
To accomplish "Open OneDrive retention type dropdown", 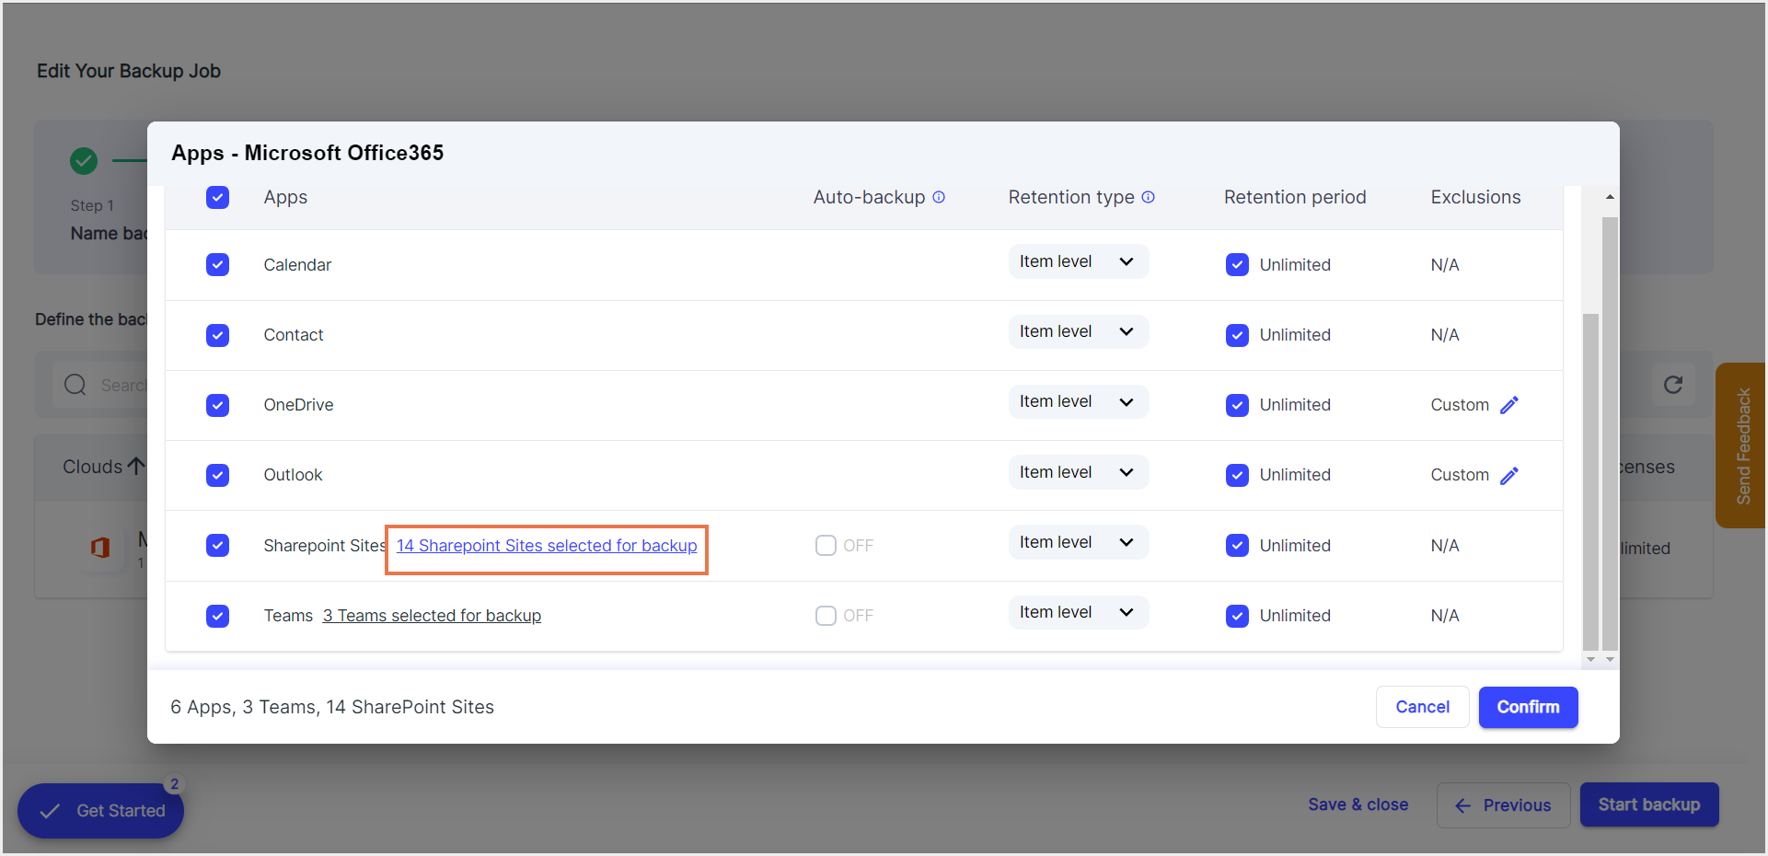I will [x=1079, y=401].
